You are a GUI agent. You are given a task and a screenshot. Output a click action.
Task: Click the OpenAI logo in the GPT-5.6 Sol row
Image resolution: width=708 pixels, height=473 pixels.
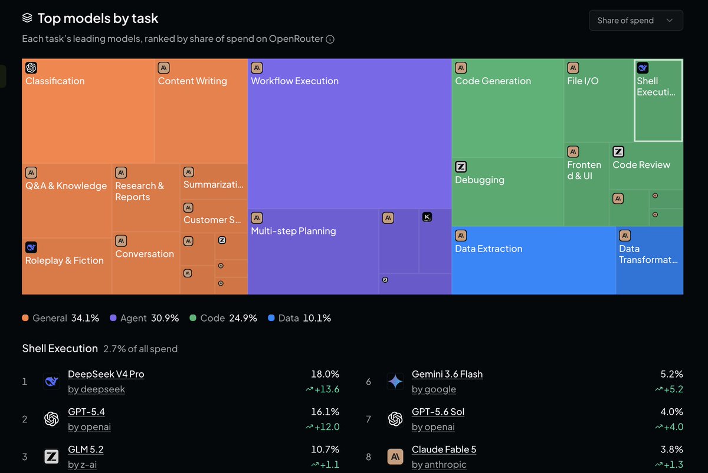pos(395,419)
